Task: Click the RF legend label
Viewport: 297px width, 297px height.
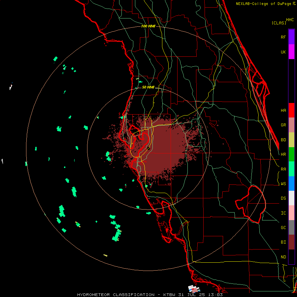Action: point(283,37)
